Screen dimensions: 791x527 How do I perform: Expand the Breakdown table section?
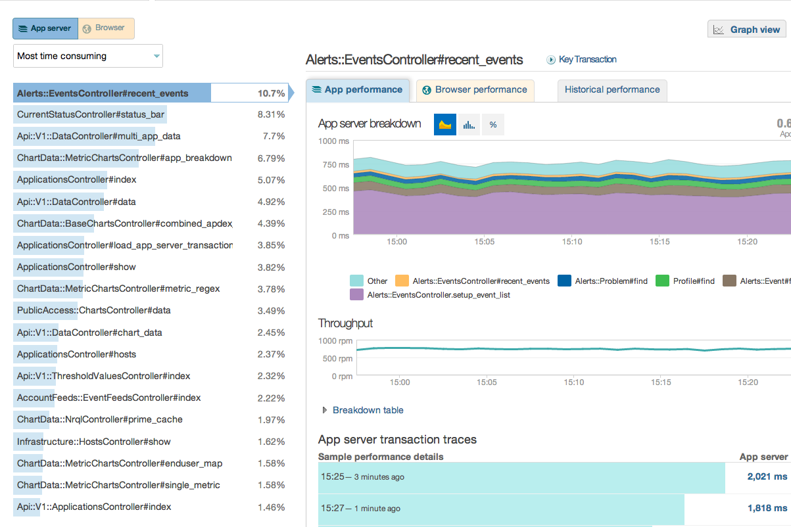point(368,410)
